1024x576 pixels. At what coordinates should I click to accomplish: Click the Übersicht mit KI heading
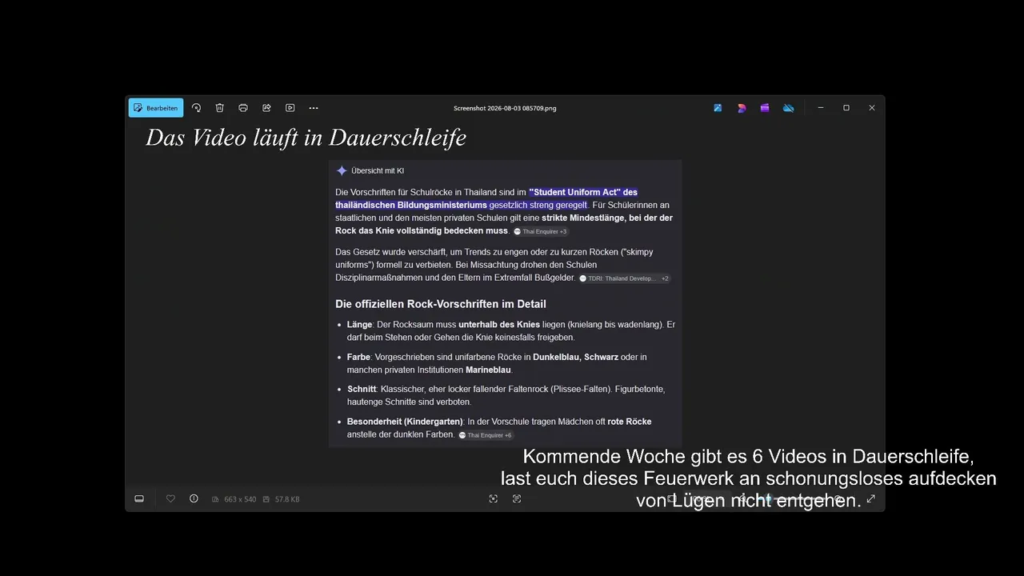coord(378,170)
